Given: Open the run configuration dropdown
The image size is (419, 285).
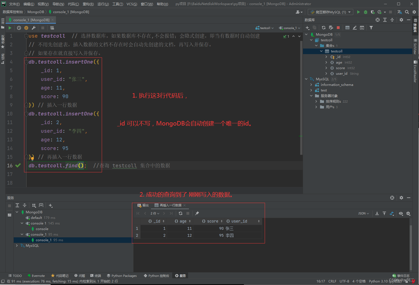Looking at the screenshot, I should tap(331, 12).
